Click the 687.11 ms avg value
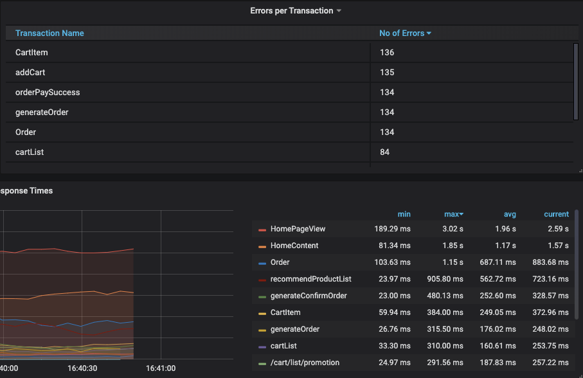The width and height of the screenshot is (583, 378). (498, 262)
